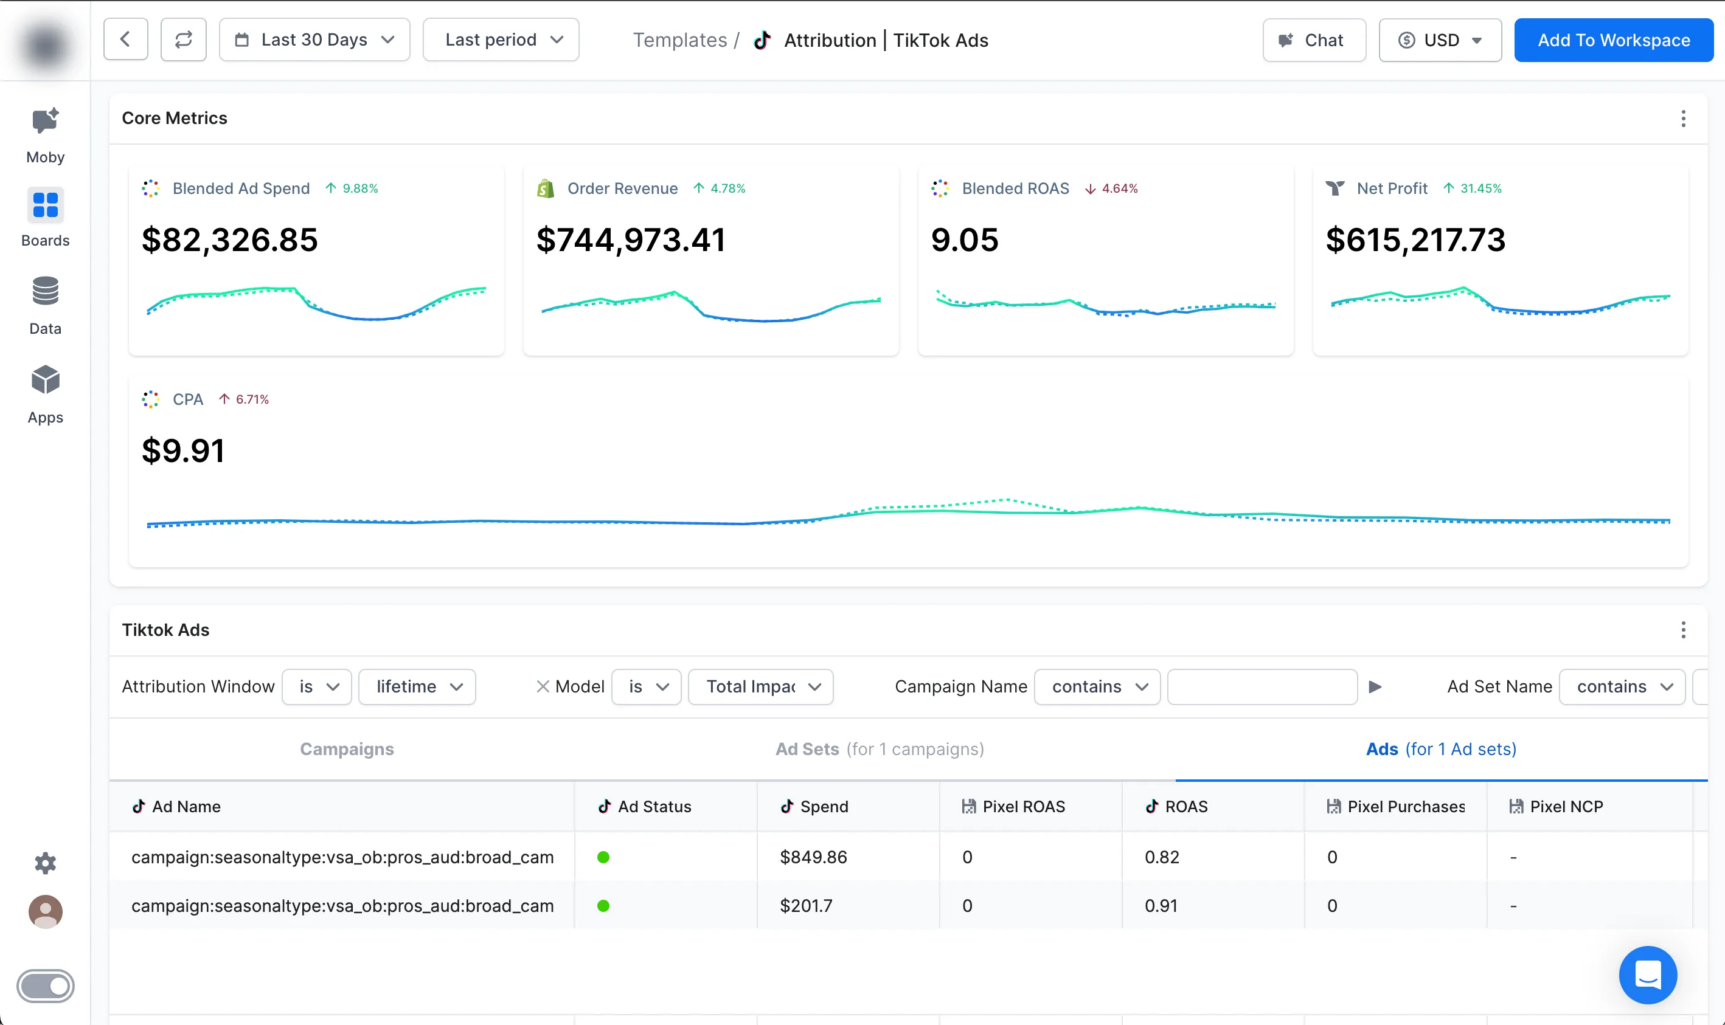The image size is (1725, 1025).
Task: Toggle the switch at sidebar bottom
Action: click(x=46, y=985)
